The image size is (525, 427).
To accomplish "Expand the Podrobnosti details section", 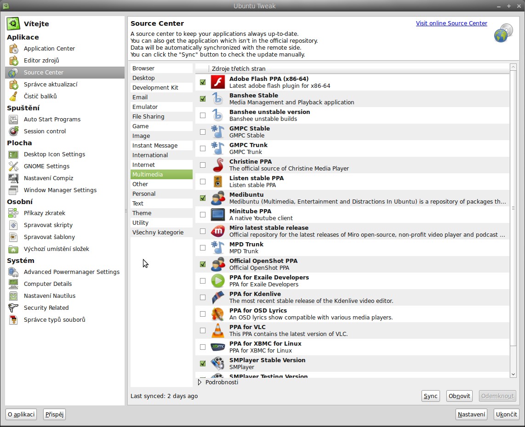I will 200,382.
